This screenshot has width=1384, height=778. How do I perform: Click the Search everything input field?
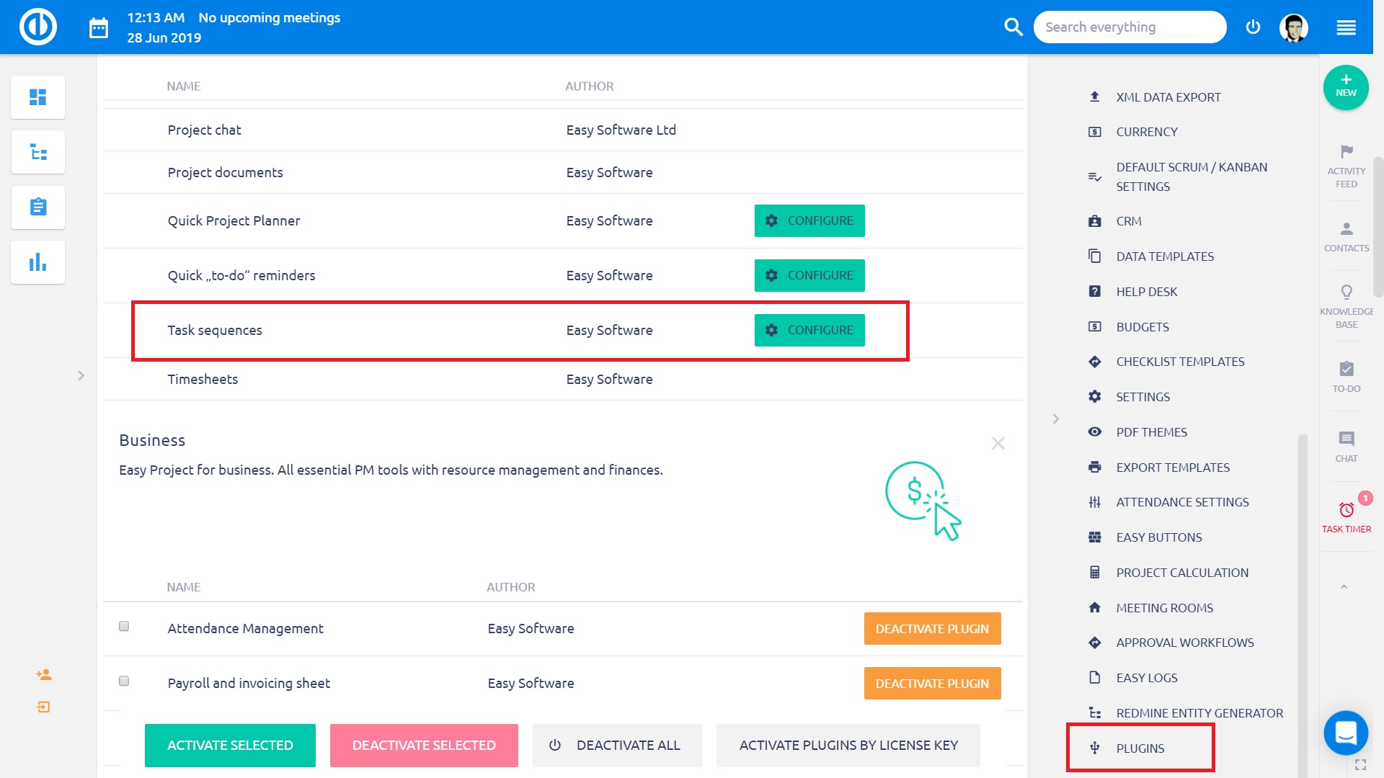(1130, 27)
